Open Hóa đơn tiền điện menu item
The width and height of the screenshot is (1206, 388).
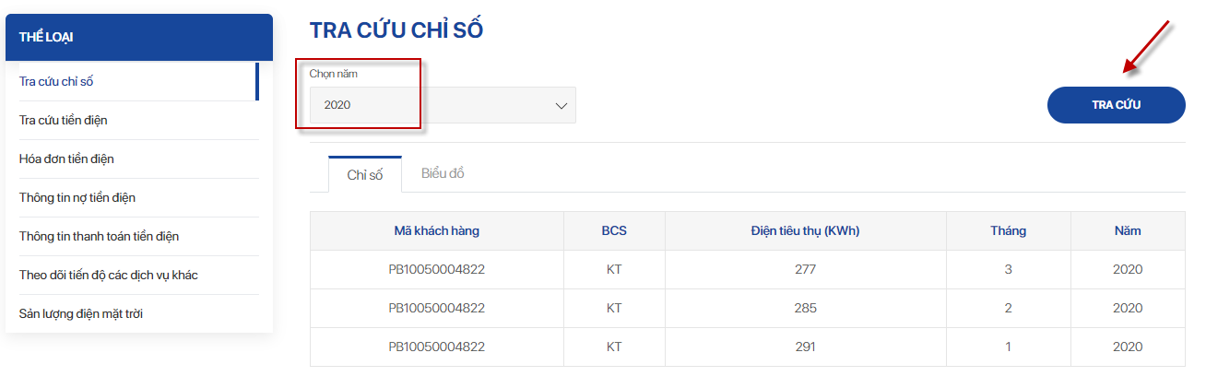66,159
